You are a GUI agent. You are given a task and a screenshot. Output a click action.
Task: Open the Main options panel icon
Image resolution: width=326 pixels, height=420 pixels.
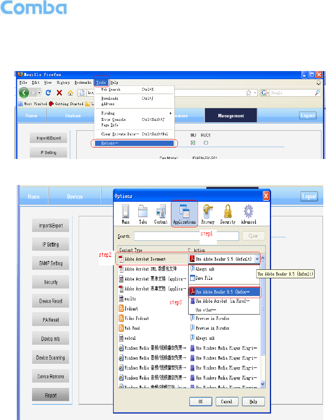click(126, 214)
